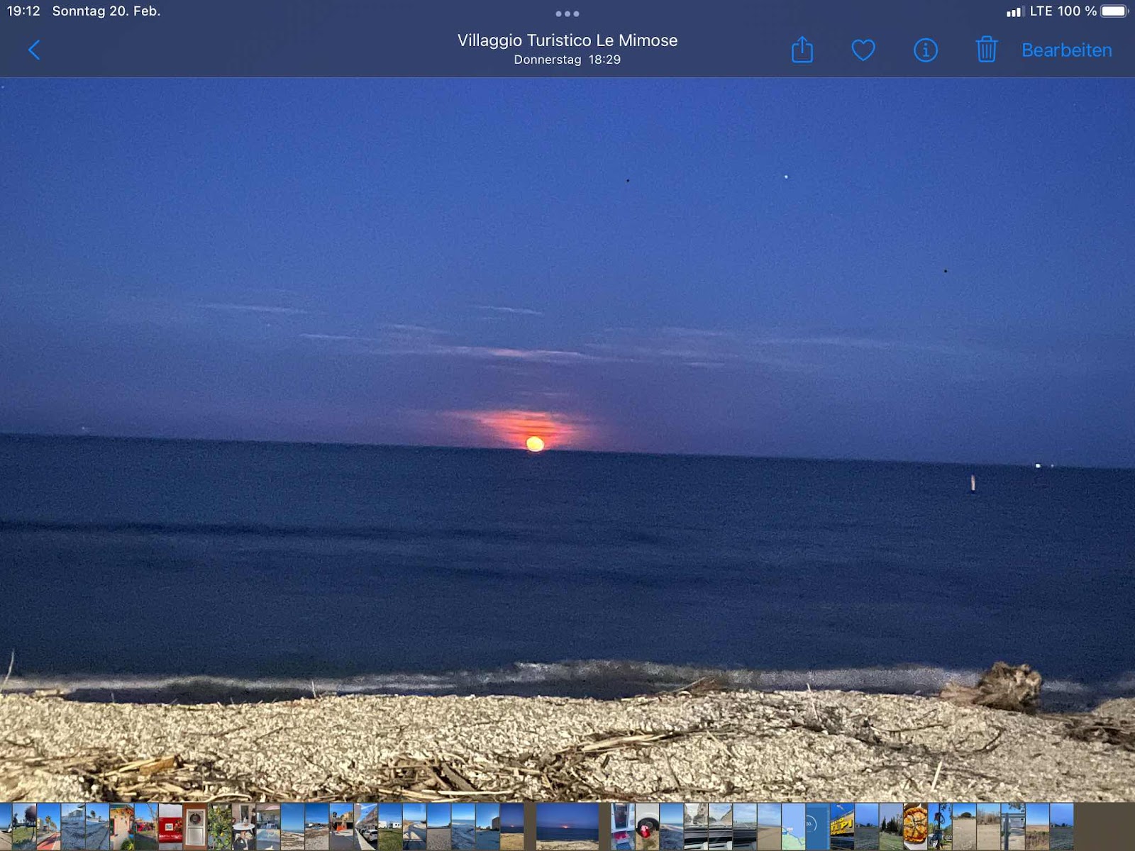Image resolution: width=1135 pixels, height=851 pixels.
Task: Tap Bearbeiten to edit the photo
Action: pyautogui.click(x=1067, y=50)
